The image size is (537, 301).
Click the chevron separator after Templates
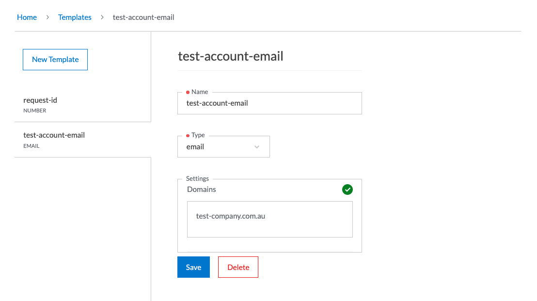click(102, 17)
